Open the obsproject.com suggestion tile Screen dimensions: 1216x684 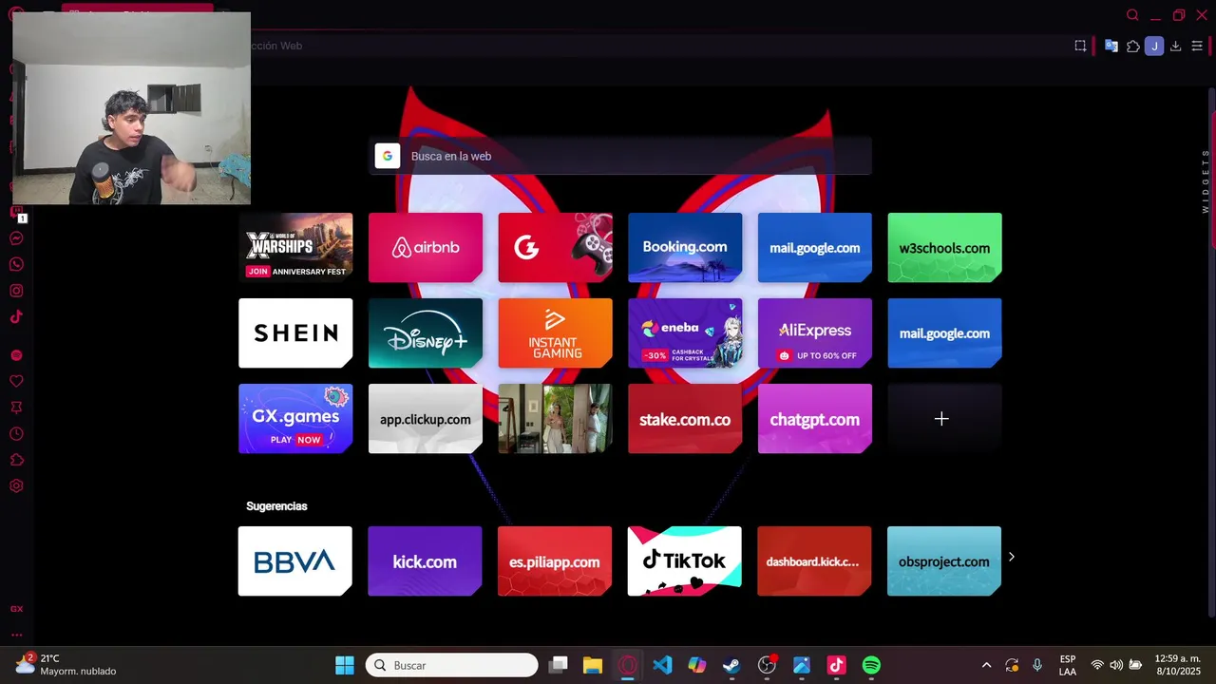[x=943, y=560]
